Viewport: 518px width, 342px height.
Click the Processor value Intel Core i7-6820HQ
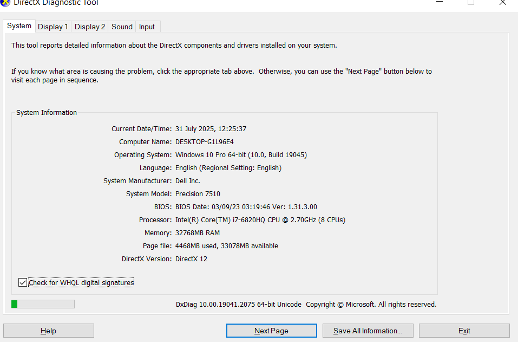(x=260, y=220)
